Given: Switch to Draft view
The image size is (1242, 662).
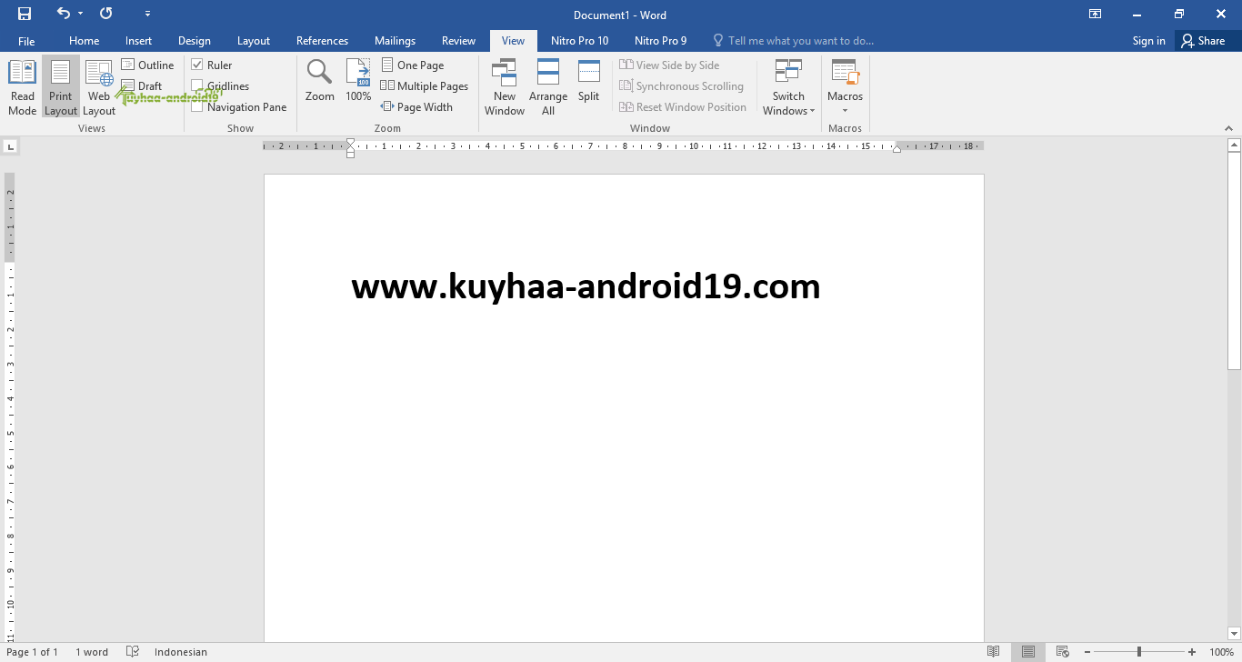Looking at the screenshot, I should point(143,86).
